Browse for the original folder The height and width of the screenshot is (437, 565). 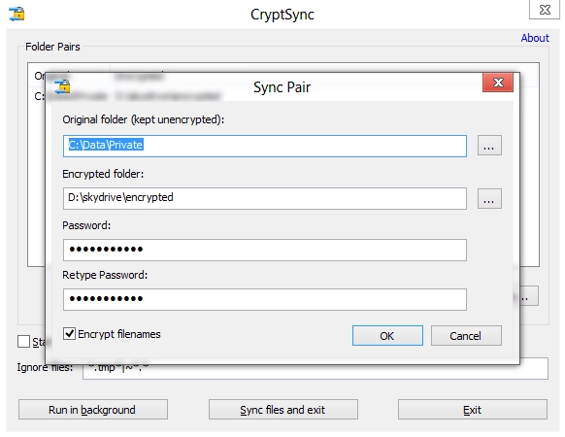[489, 146]
